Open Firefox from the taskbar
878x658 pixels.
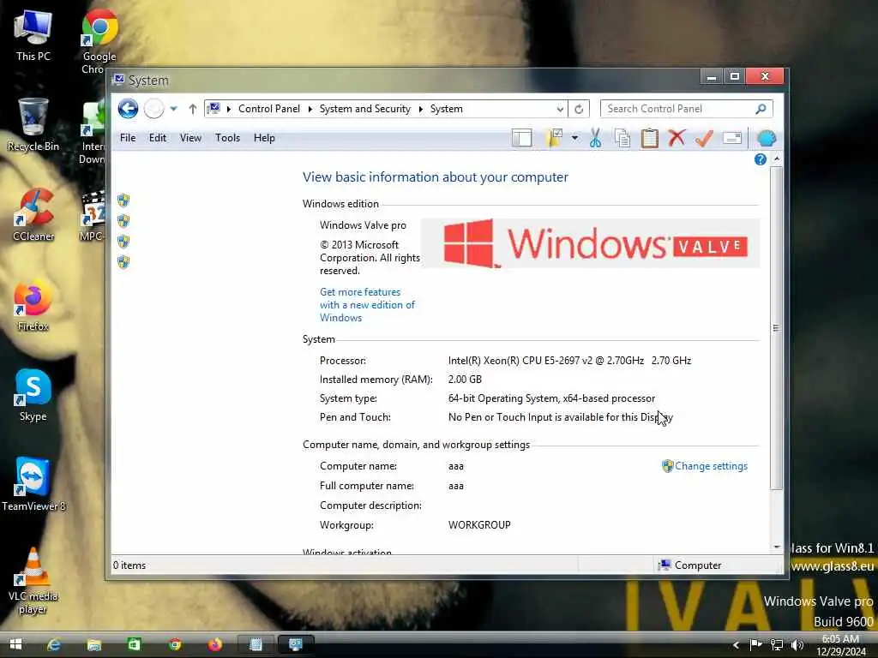click(x=215, y=644)
